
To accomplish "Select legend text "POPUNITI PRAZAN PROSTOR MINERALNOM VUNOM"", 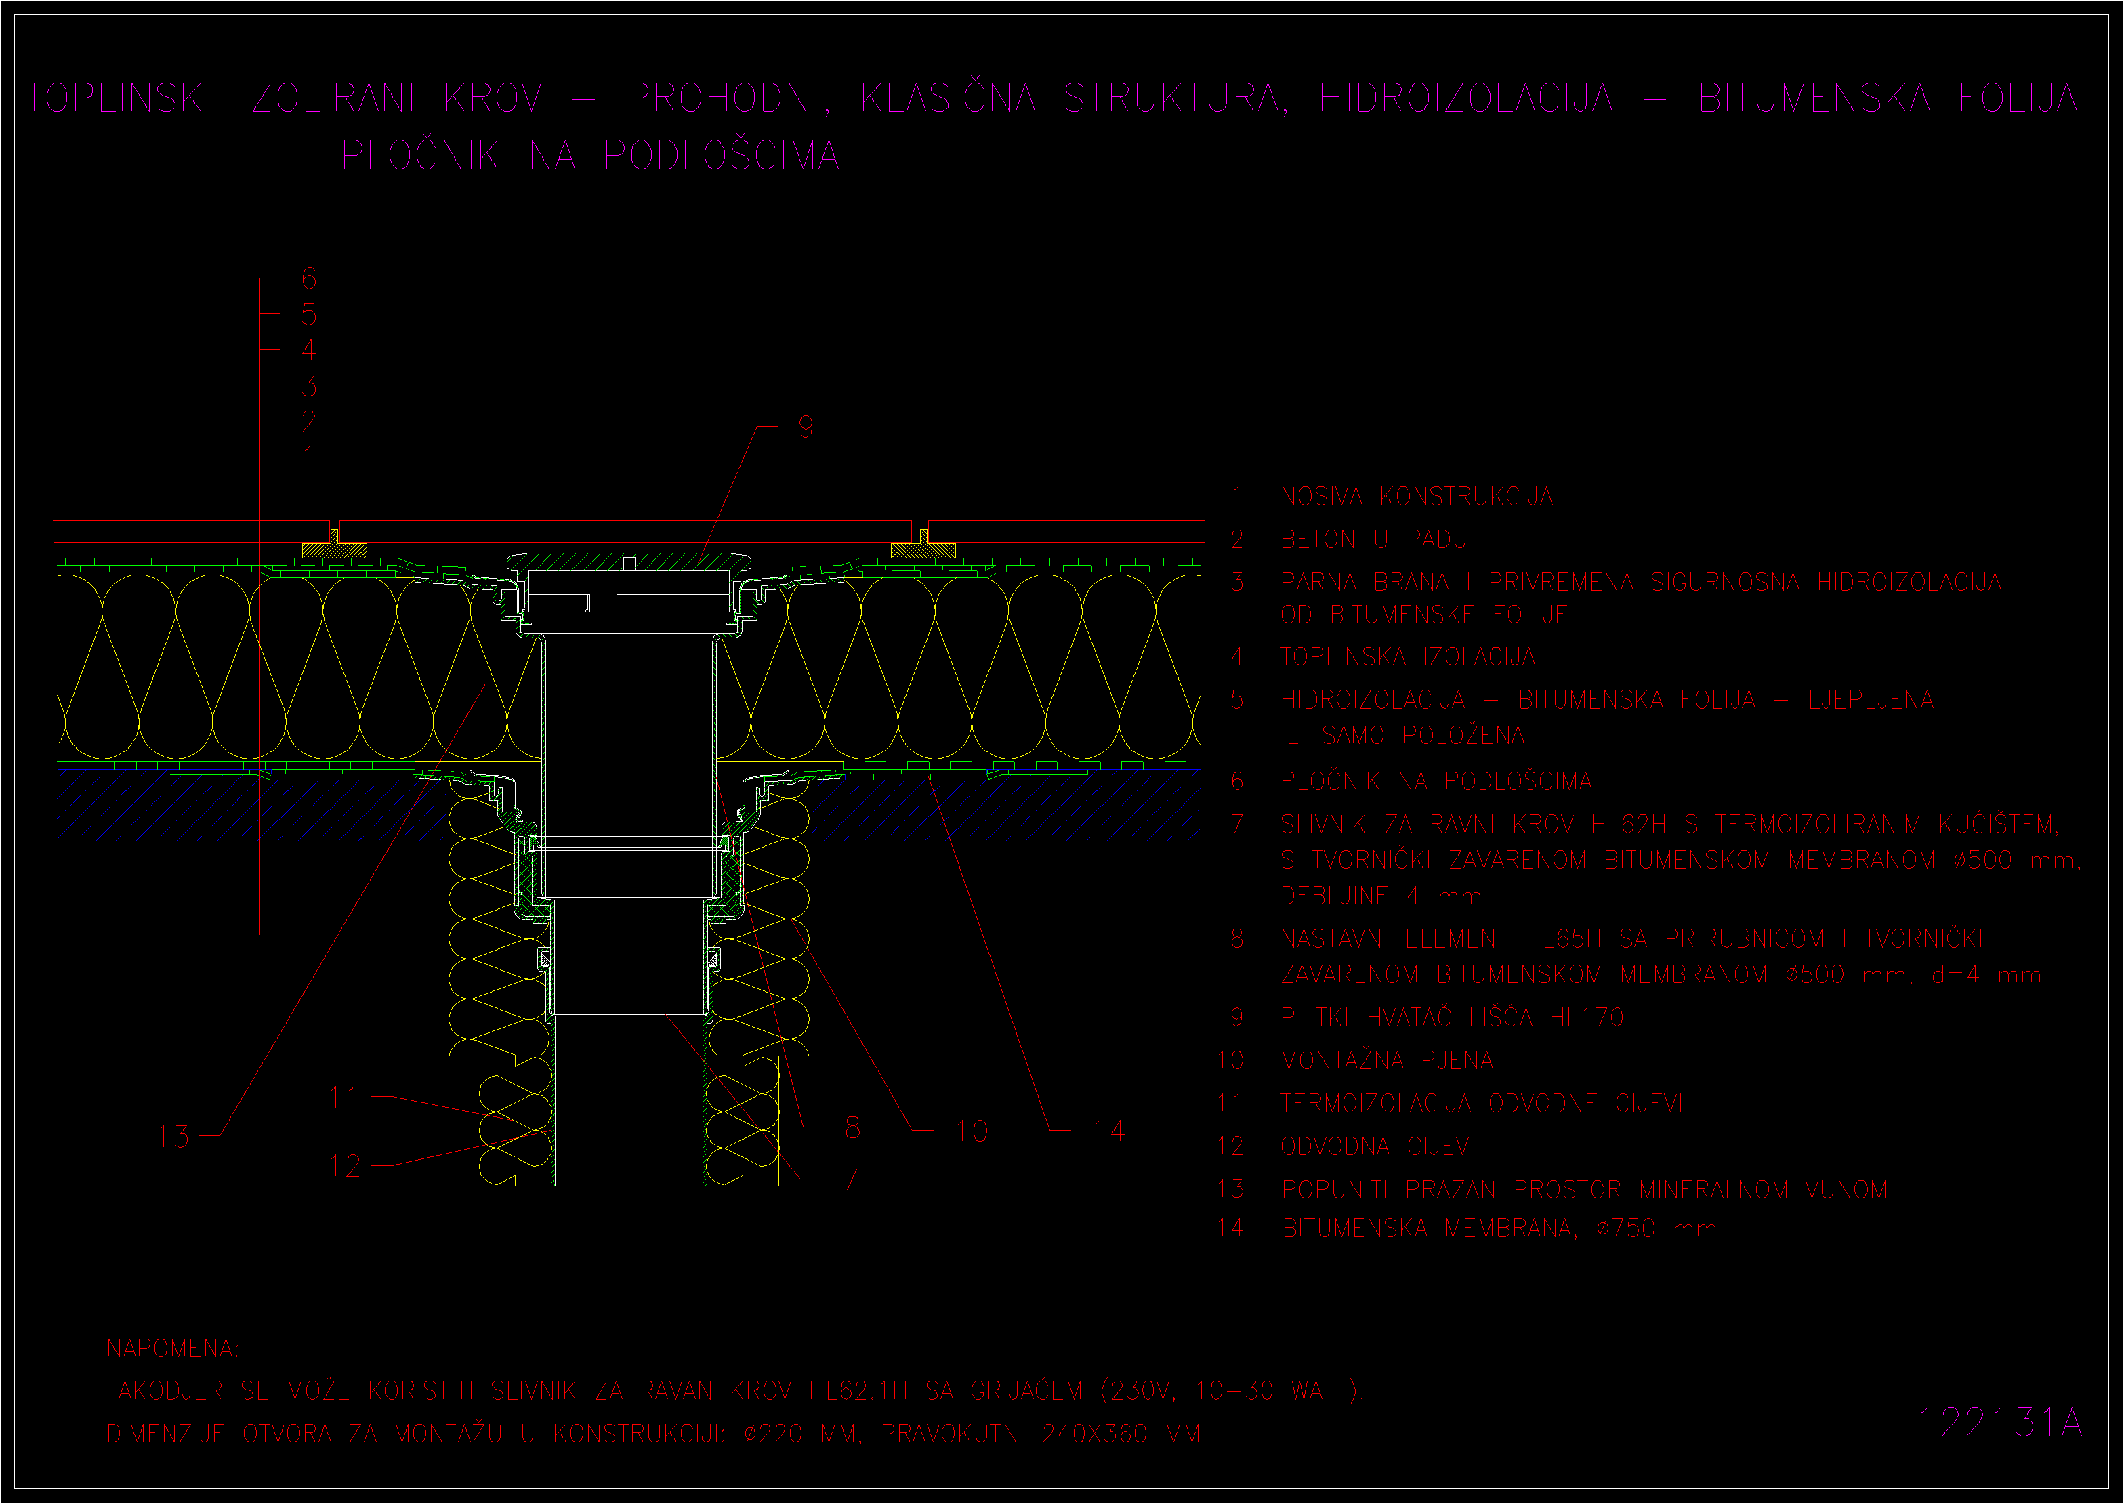I will click(1584, 1189).
